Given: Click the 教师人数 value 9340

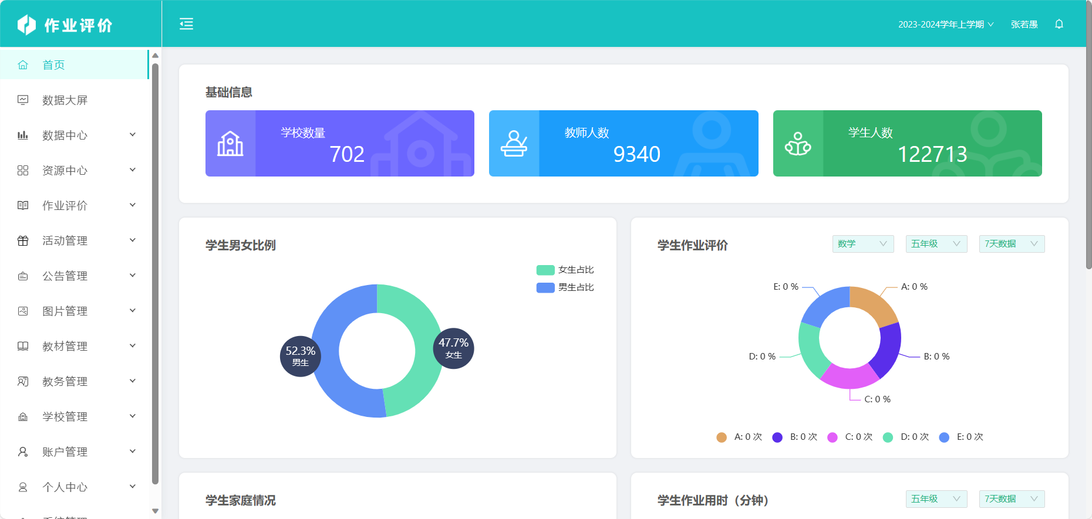Looking at the screenshot, I should tap(637, 154).
